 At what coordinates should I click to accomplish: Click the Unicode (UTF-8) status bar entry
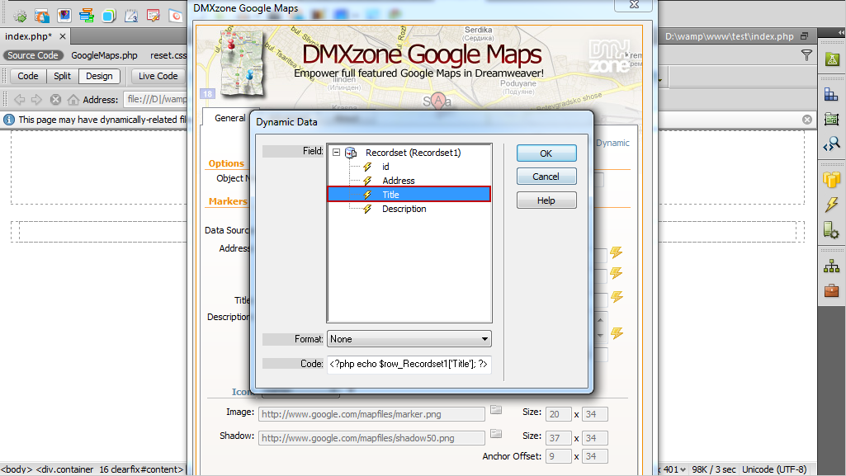774,469
